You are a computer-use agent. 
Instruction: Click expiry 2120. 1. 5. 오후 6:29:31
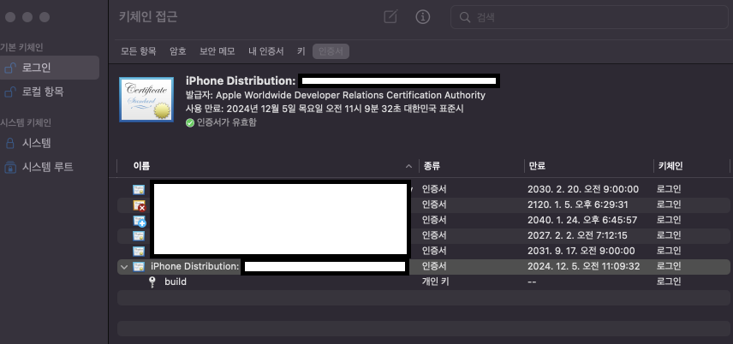click(x=577, y=205)
